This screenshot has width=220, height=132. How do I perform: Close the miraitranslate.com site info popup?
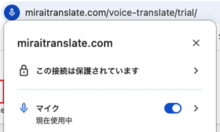click(x=196, y=43)
